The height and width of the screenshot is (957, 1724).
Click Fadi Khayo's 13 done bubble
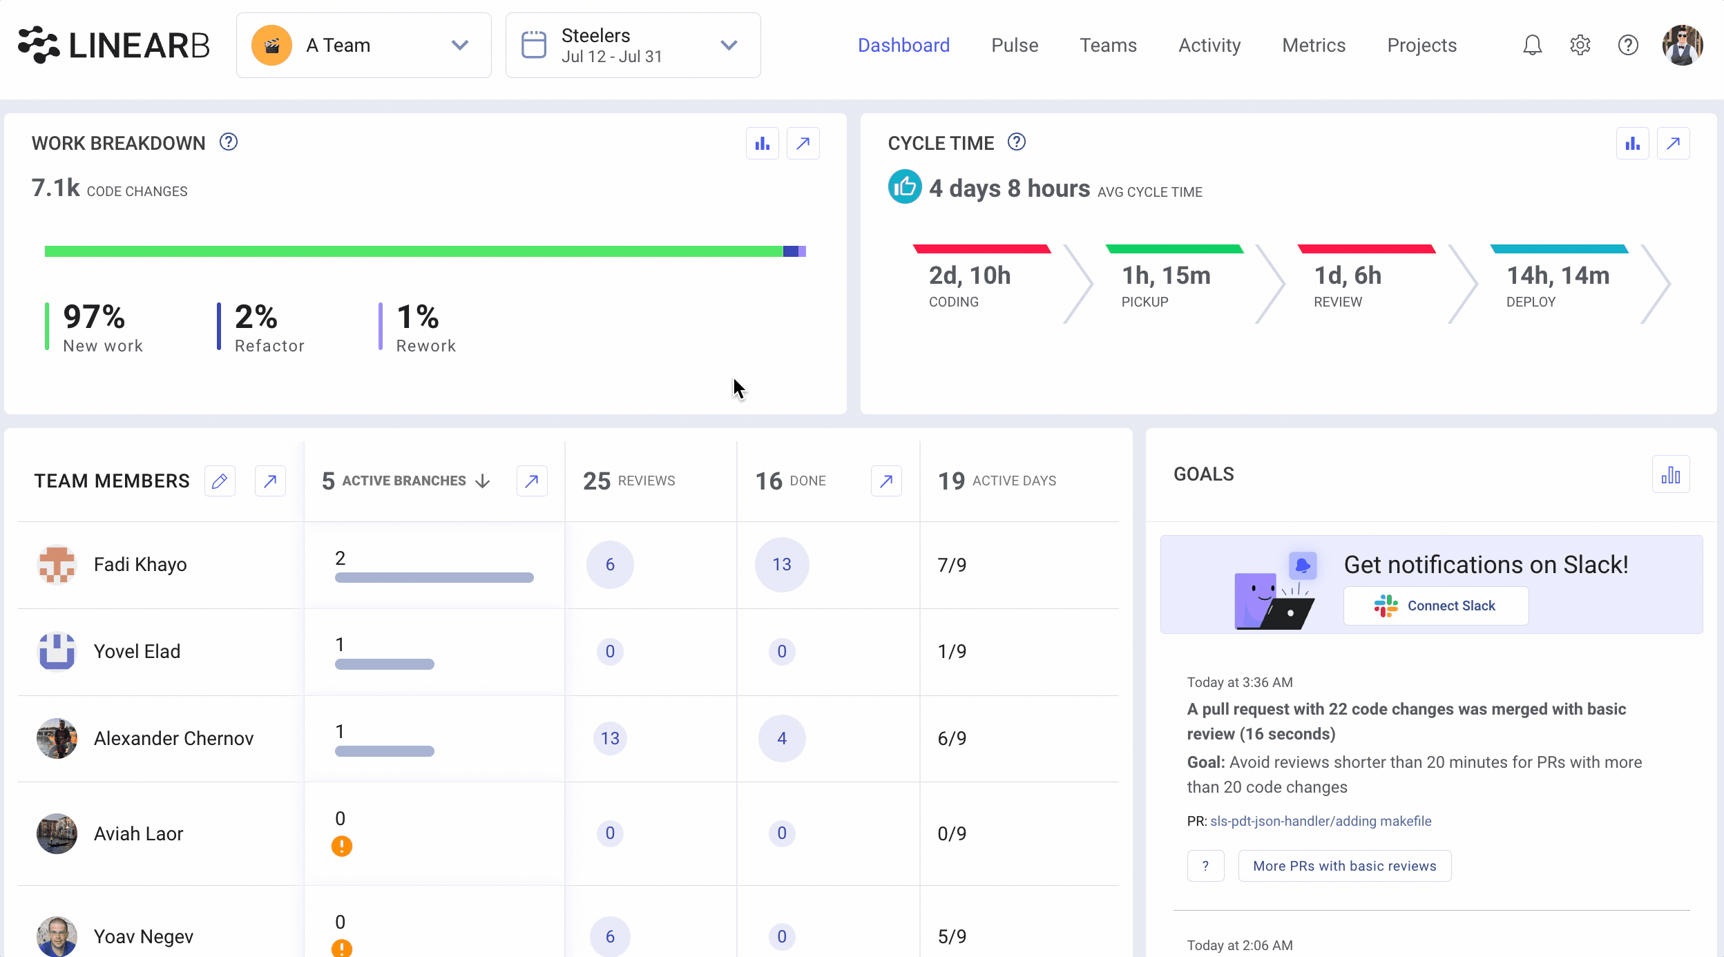click(x=782, y=565)
